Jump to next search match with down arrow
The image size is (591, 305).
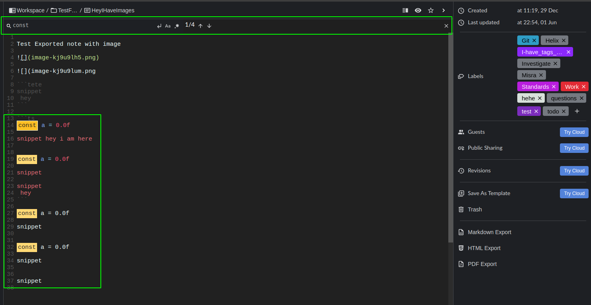209,25
